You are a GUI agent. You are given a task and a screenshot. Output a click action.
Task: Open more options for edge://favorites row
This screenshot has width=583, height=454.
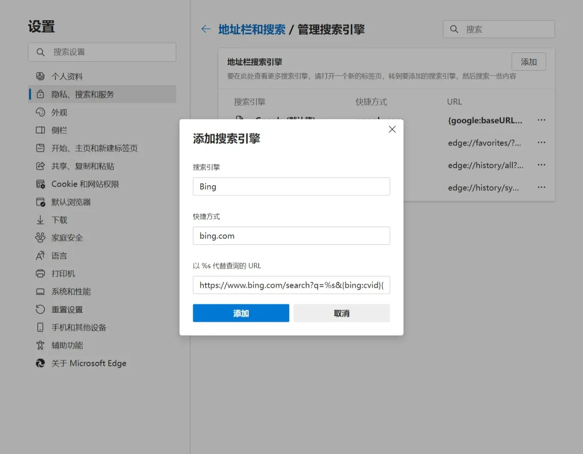[542, 142]
